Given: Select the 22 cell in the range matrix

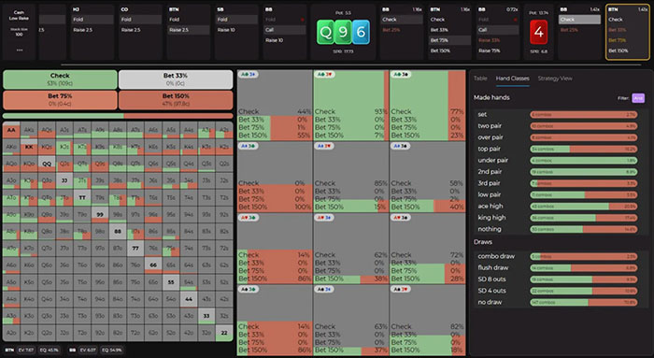Looking at the screenshot, I should (x=224, y=333).
